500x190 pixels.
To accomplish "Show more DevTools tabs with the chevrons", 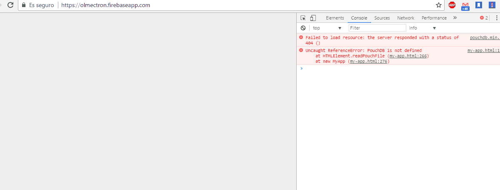I will point(455,18).
